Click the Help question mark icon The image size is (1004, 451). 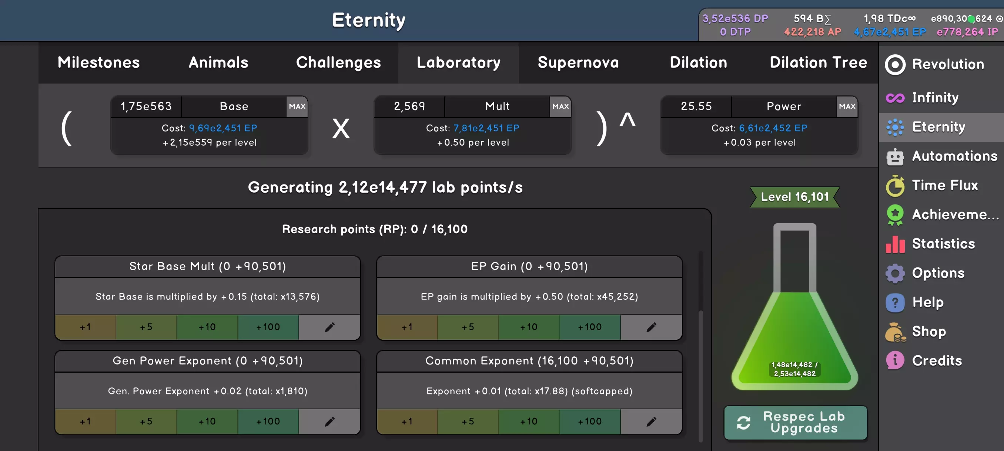895,302
